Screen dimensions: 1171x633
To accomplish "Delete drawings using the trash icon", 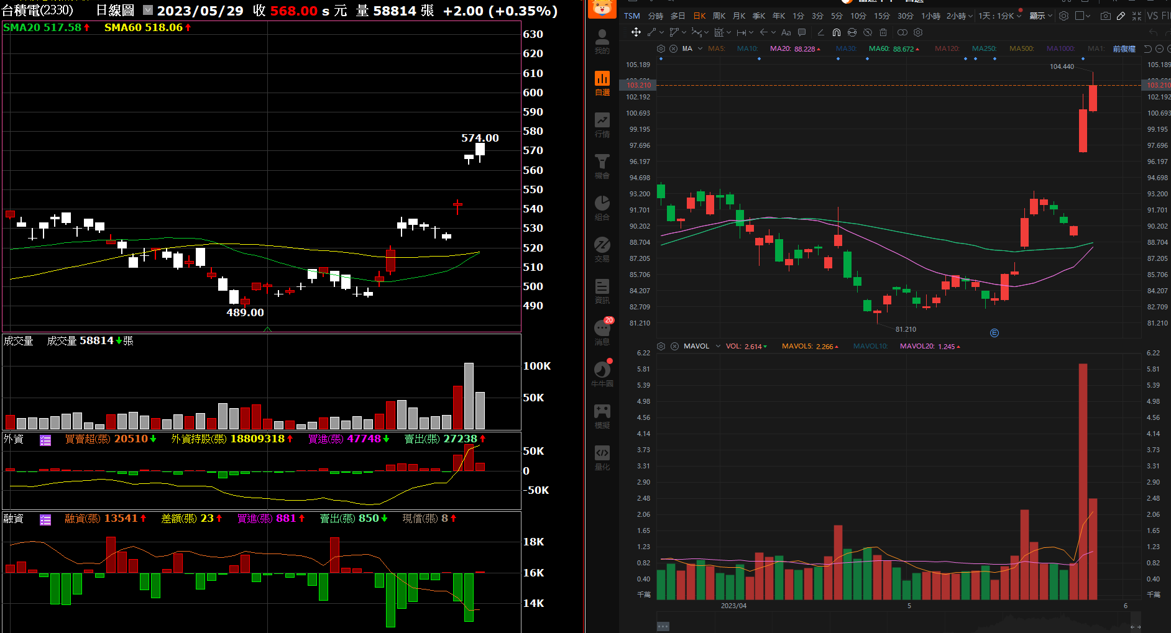I will coord(883,32).
